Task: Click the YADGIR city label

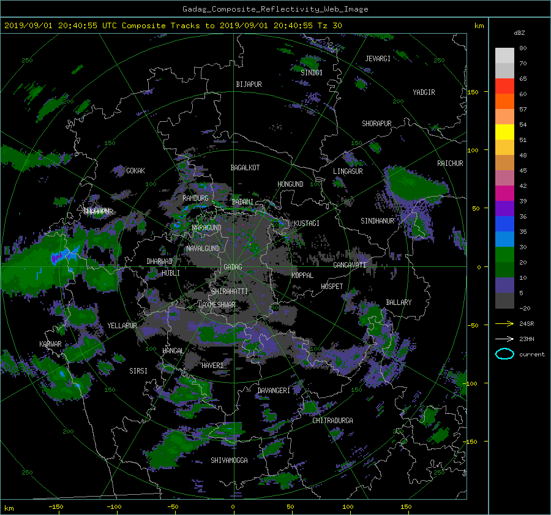Action: pyautogui.click(x=424, y=92)
